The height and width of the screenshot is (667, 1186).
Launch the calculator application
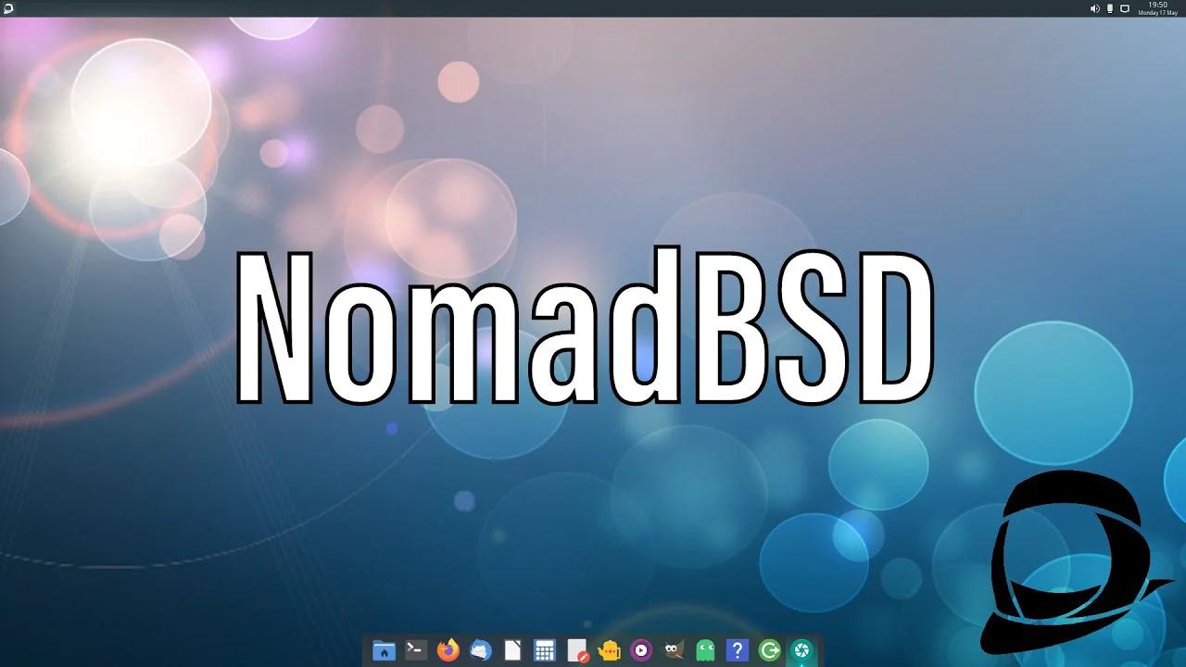tap(543, 650)
